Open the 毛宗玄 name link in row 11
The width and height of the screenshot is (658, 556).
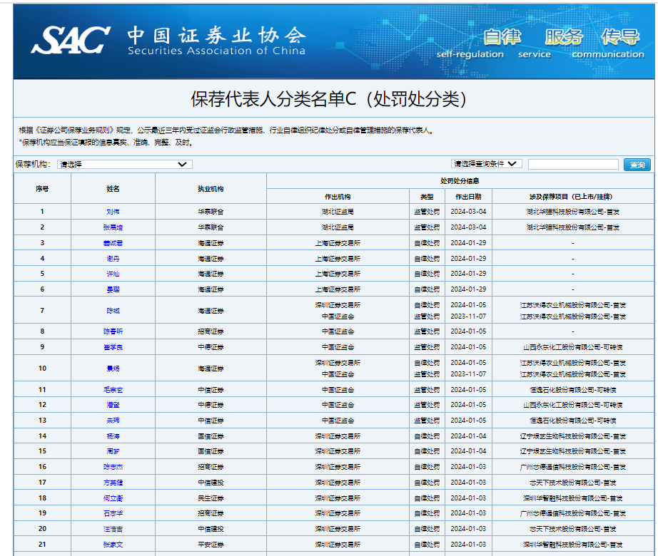(x=113, y=390)
